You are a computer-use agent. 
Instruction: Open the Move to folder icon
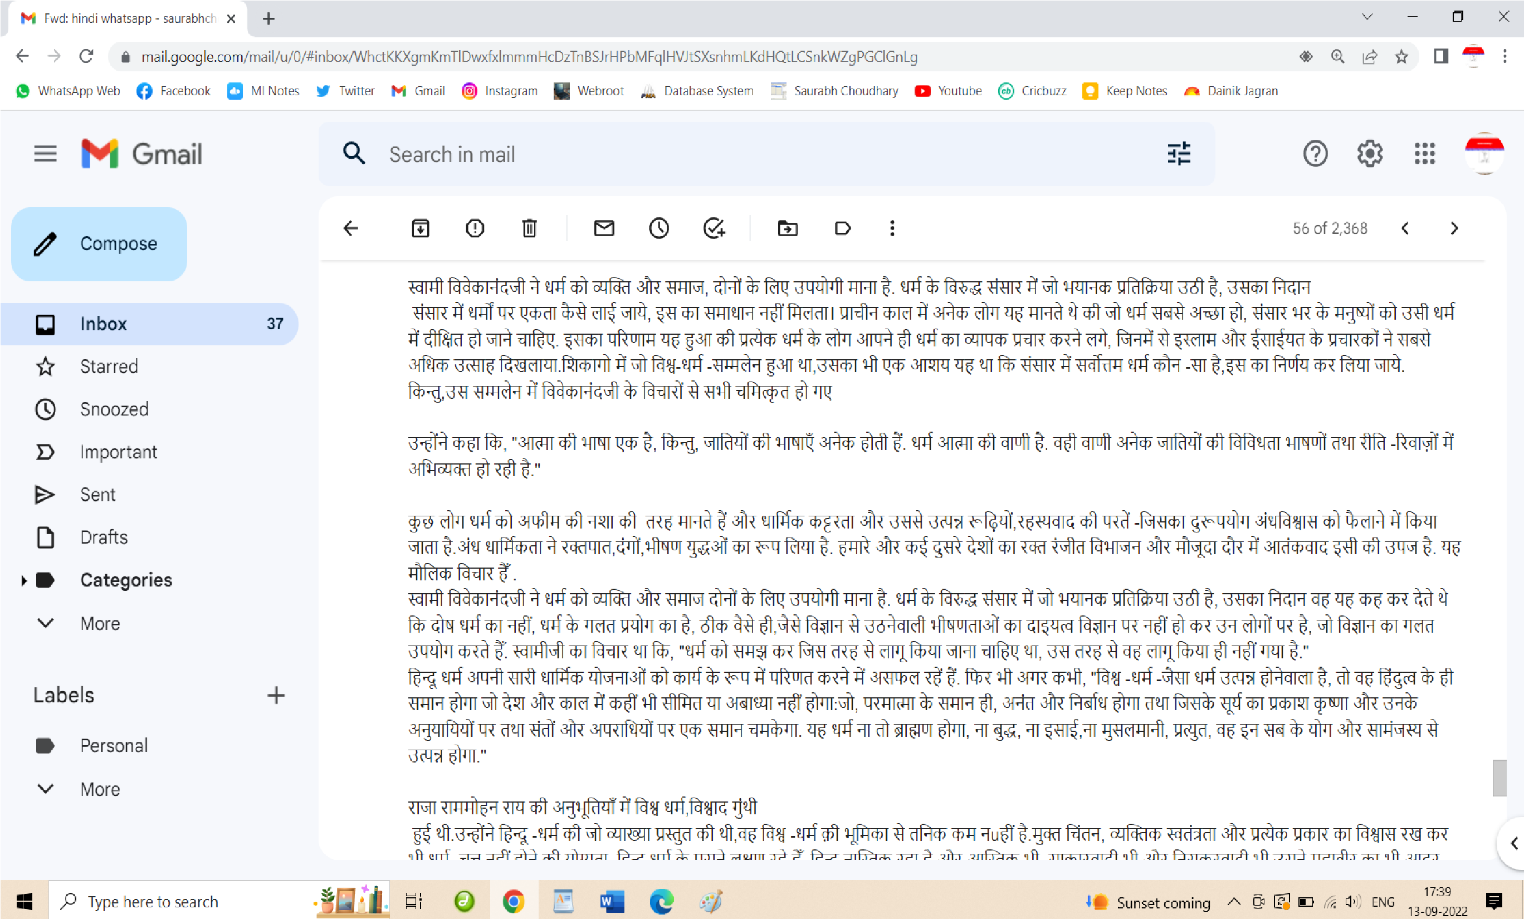click(x=788, y=228)
